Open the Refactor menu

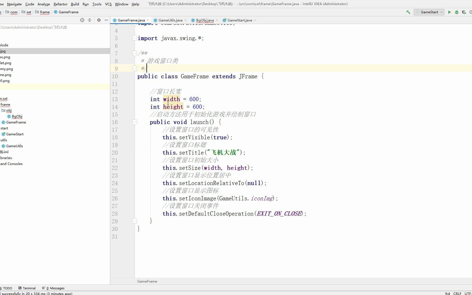pos(60,4)
